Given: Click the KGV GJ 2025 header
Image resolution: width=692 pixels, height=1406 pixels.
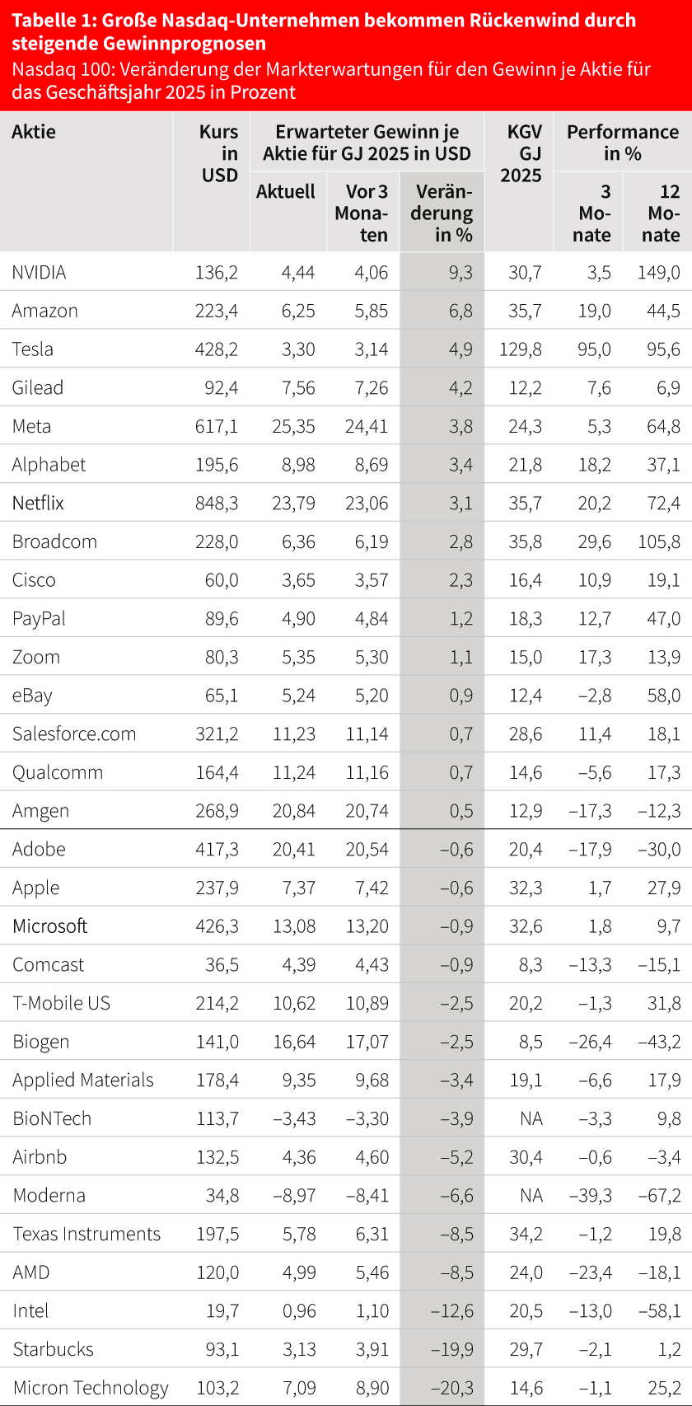Looking at the screenshot, I should (521, 153).
